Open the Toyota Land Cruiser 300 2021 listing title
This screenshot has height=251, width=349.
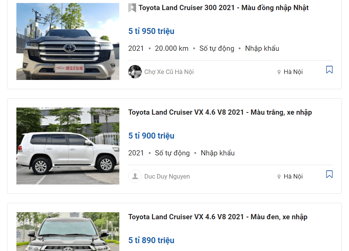[223, 7]
